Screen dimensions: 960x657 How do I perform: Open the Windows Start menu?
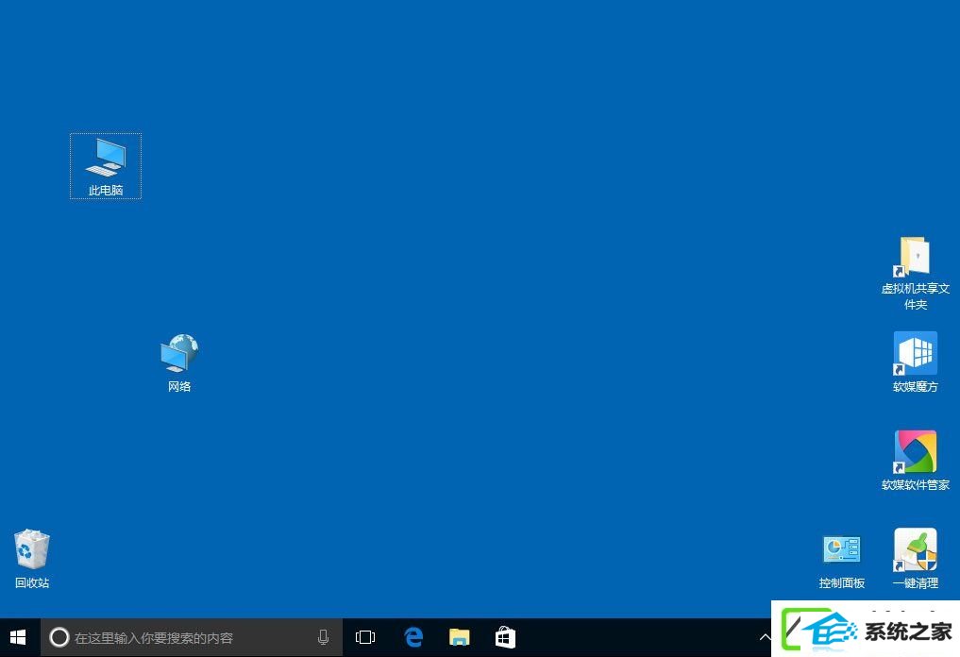(x=18, y=637)
